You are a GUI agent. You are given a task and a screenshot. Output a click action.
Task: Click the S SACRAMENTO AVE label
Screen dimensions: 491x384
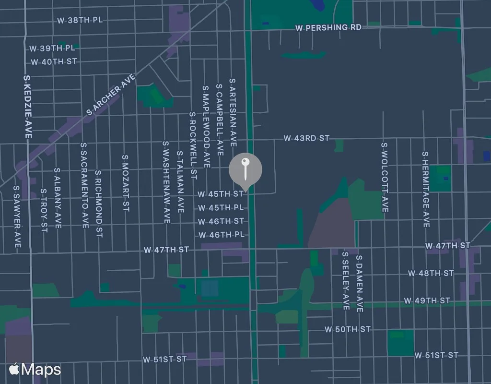pyautogui.click(x=84, y=185)
